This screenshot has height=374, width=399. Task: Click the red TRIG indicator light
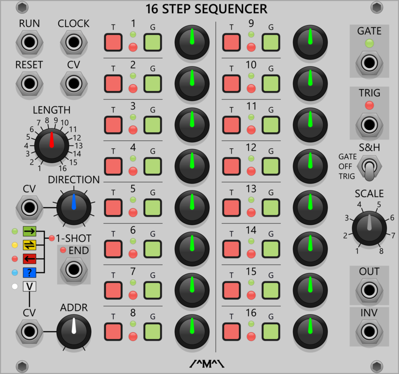tap(369, 105)
